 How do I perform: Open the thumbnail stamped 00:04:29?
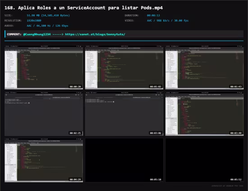point(44,160)
